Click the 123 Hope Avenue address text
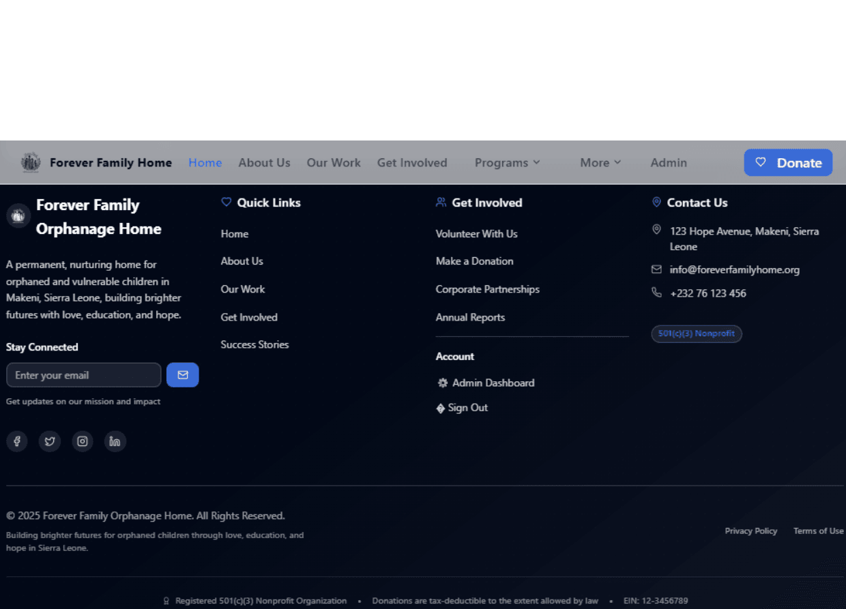This screenshot has width=846, height=609. (744, 239)
